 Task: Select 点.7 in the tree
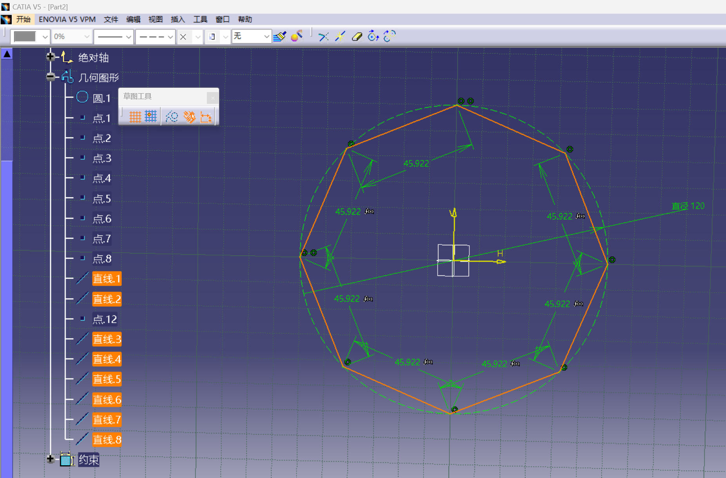[x=102, y=239]
